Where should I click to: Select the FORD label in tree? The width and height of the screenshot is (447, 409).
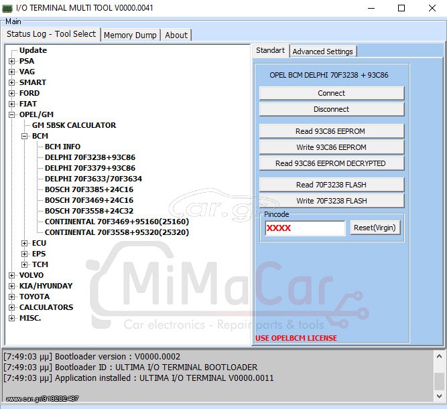29,93
